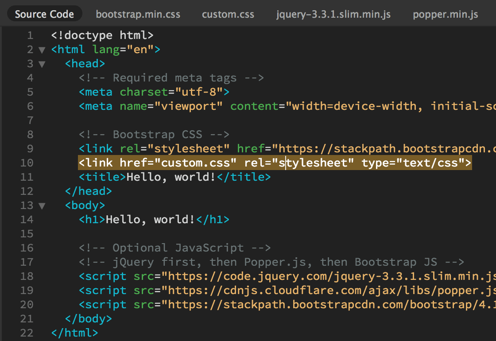Click line number 10 in the gutter
This screenshot has width=496, height=341.
(27, 163)
